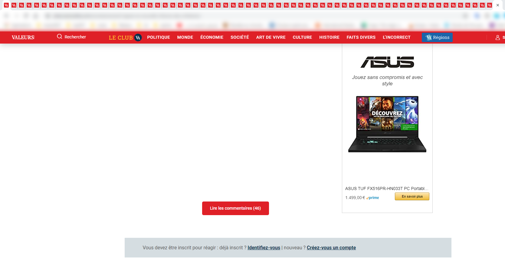
Task: Visit the Faits divers section
Action: pyautogui.click(x=361, y=37)
